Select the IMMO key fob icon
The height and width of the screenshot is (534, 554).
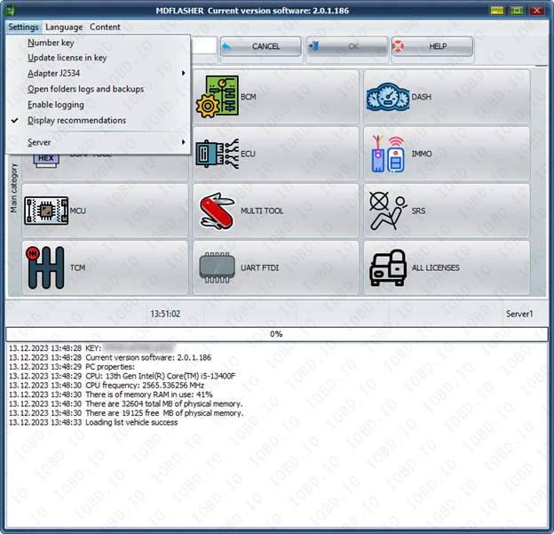(388, 154)
